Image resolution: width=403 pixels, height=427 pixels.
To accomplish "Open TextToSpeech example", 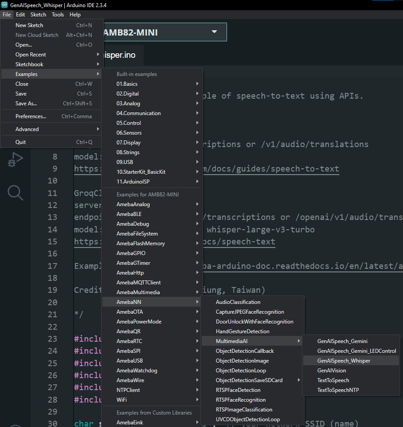I will click(x=351, y=380).
